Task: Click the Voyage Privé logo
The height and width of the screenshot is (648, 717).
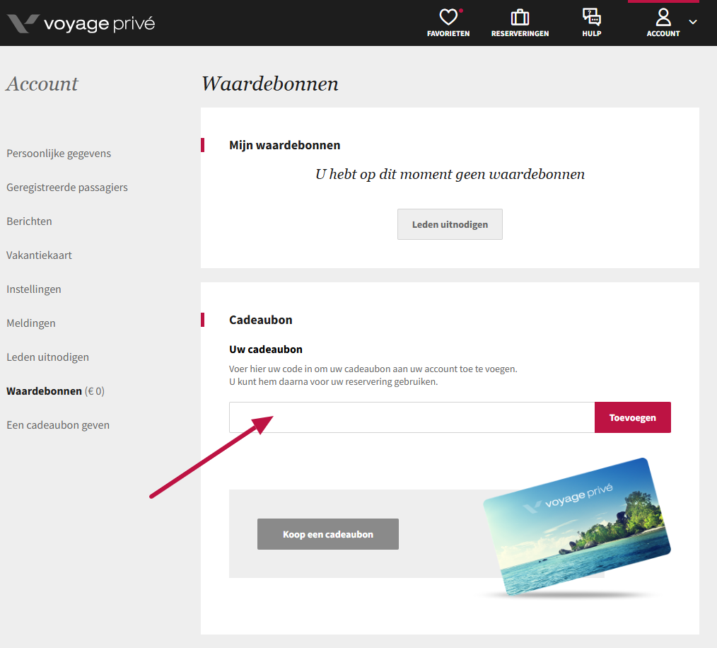Action: point(81,23)
